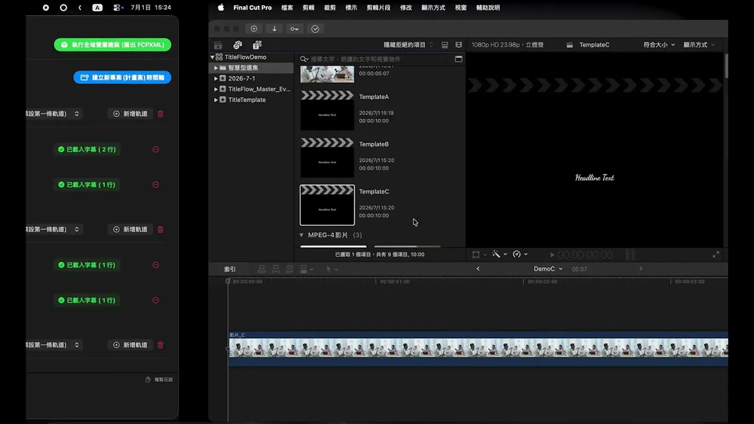Viewport: 754px width, 424px height.
Task: Expand the 智慧型選集 folder
Action: pos(216,68)
